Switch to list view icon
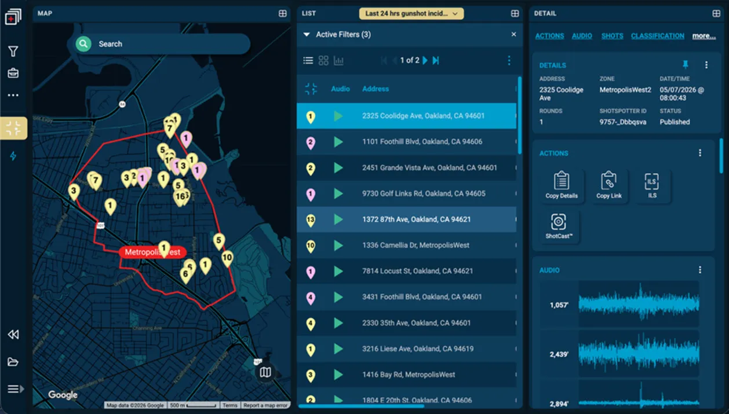The height and width of the screenshot is (414, 729). pos(308,60)
